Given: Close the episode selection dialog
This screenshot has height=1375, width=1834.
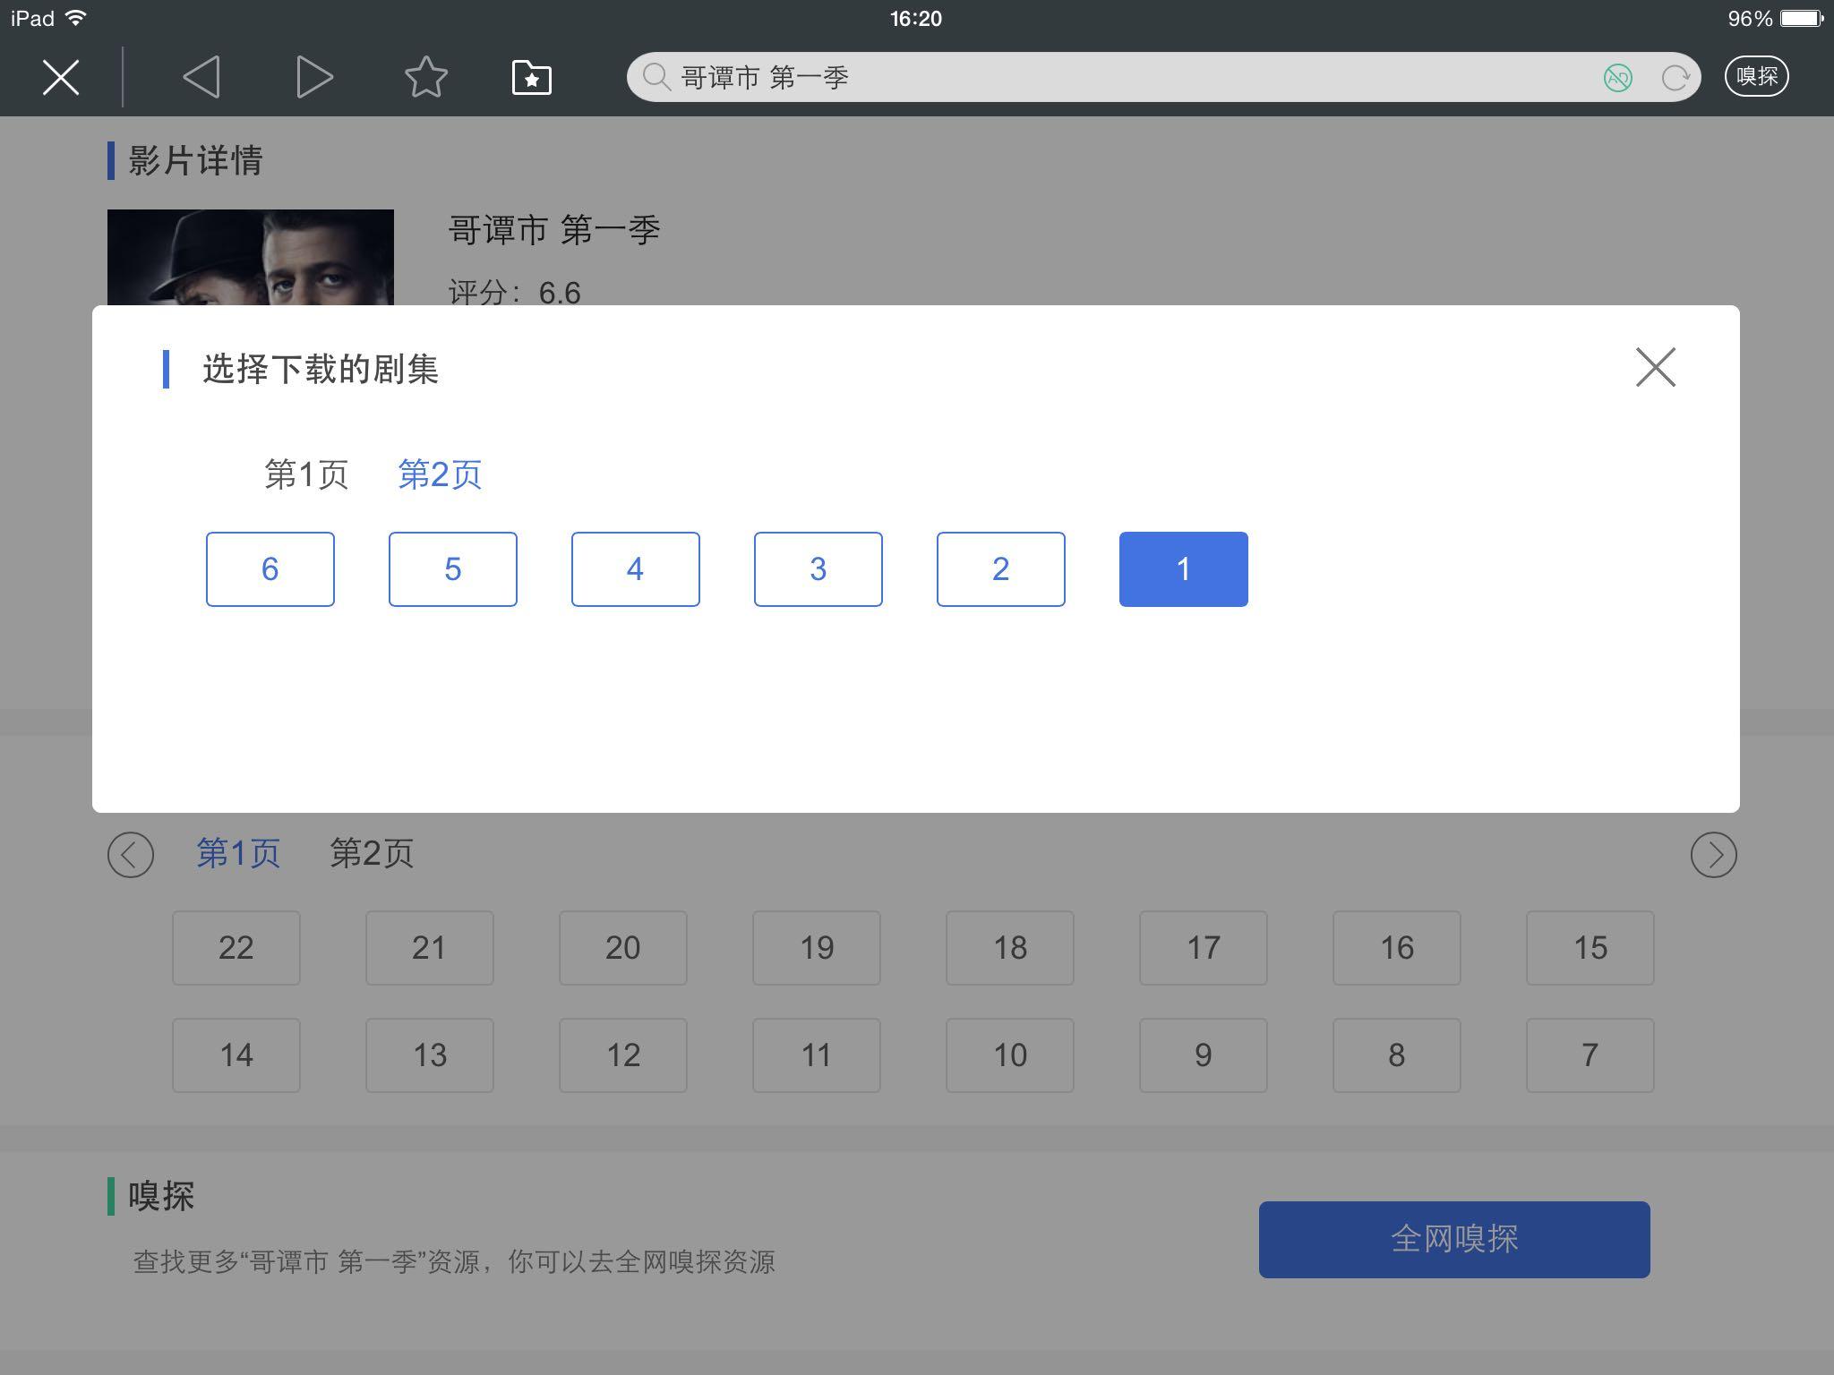Looking at the screenshot, I should click(x=1656, y=367).
